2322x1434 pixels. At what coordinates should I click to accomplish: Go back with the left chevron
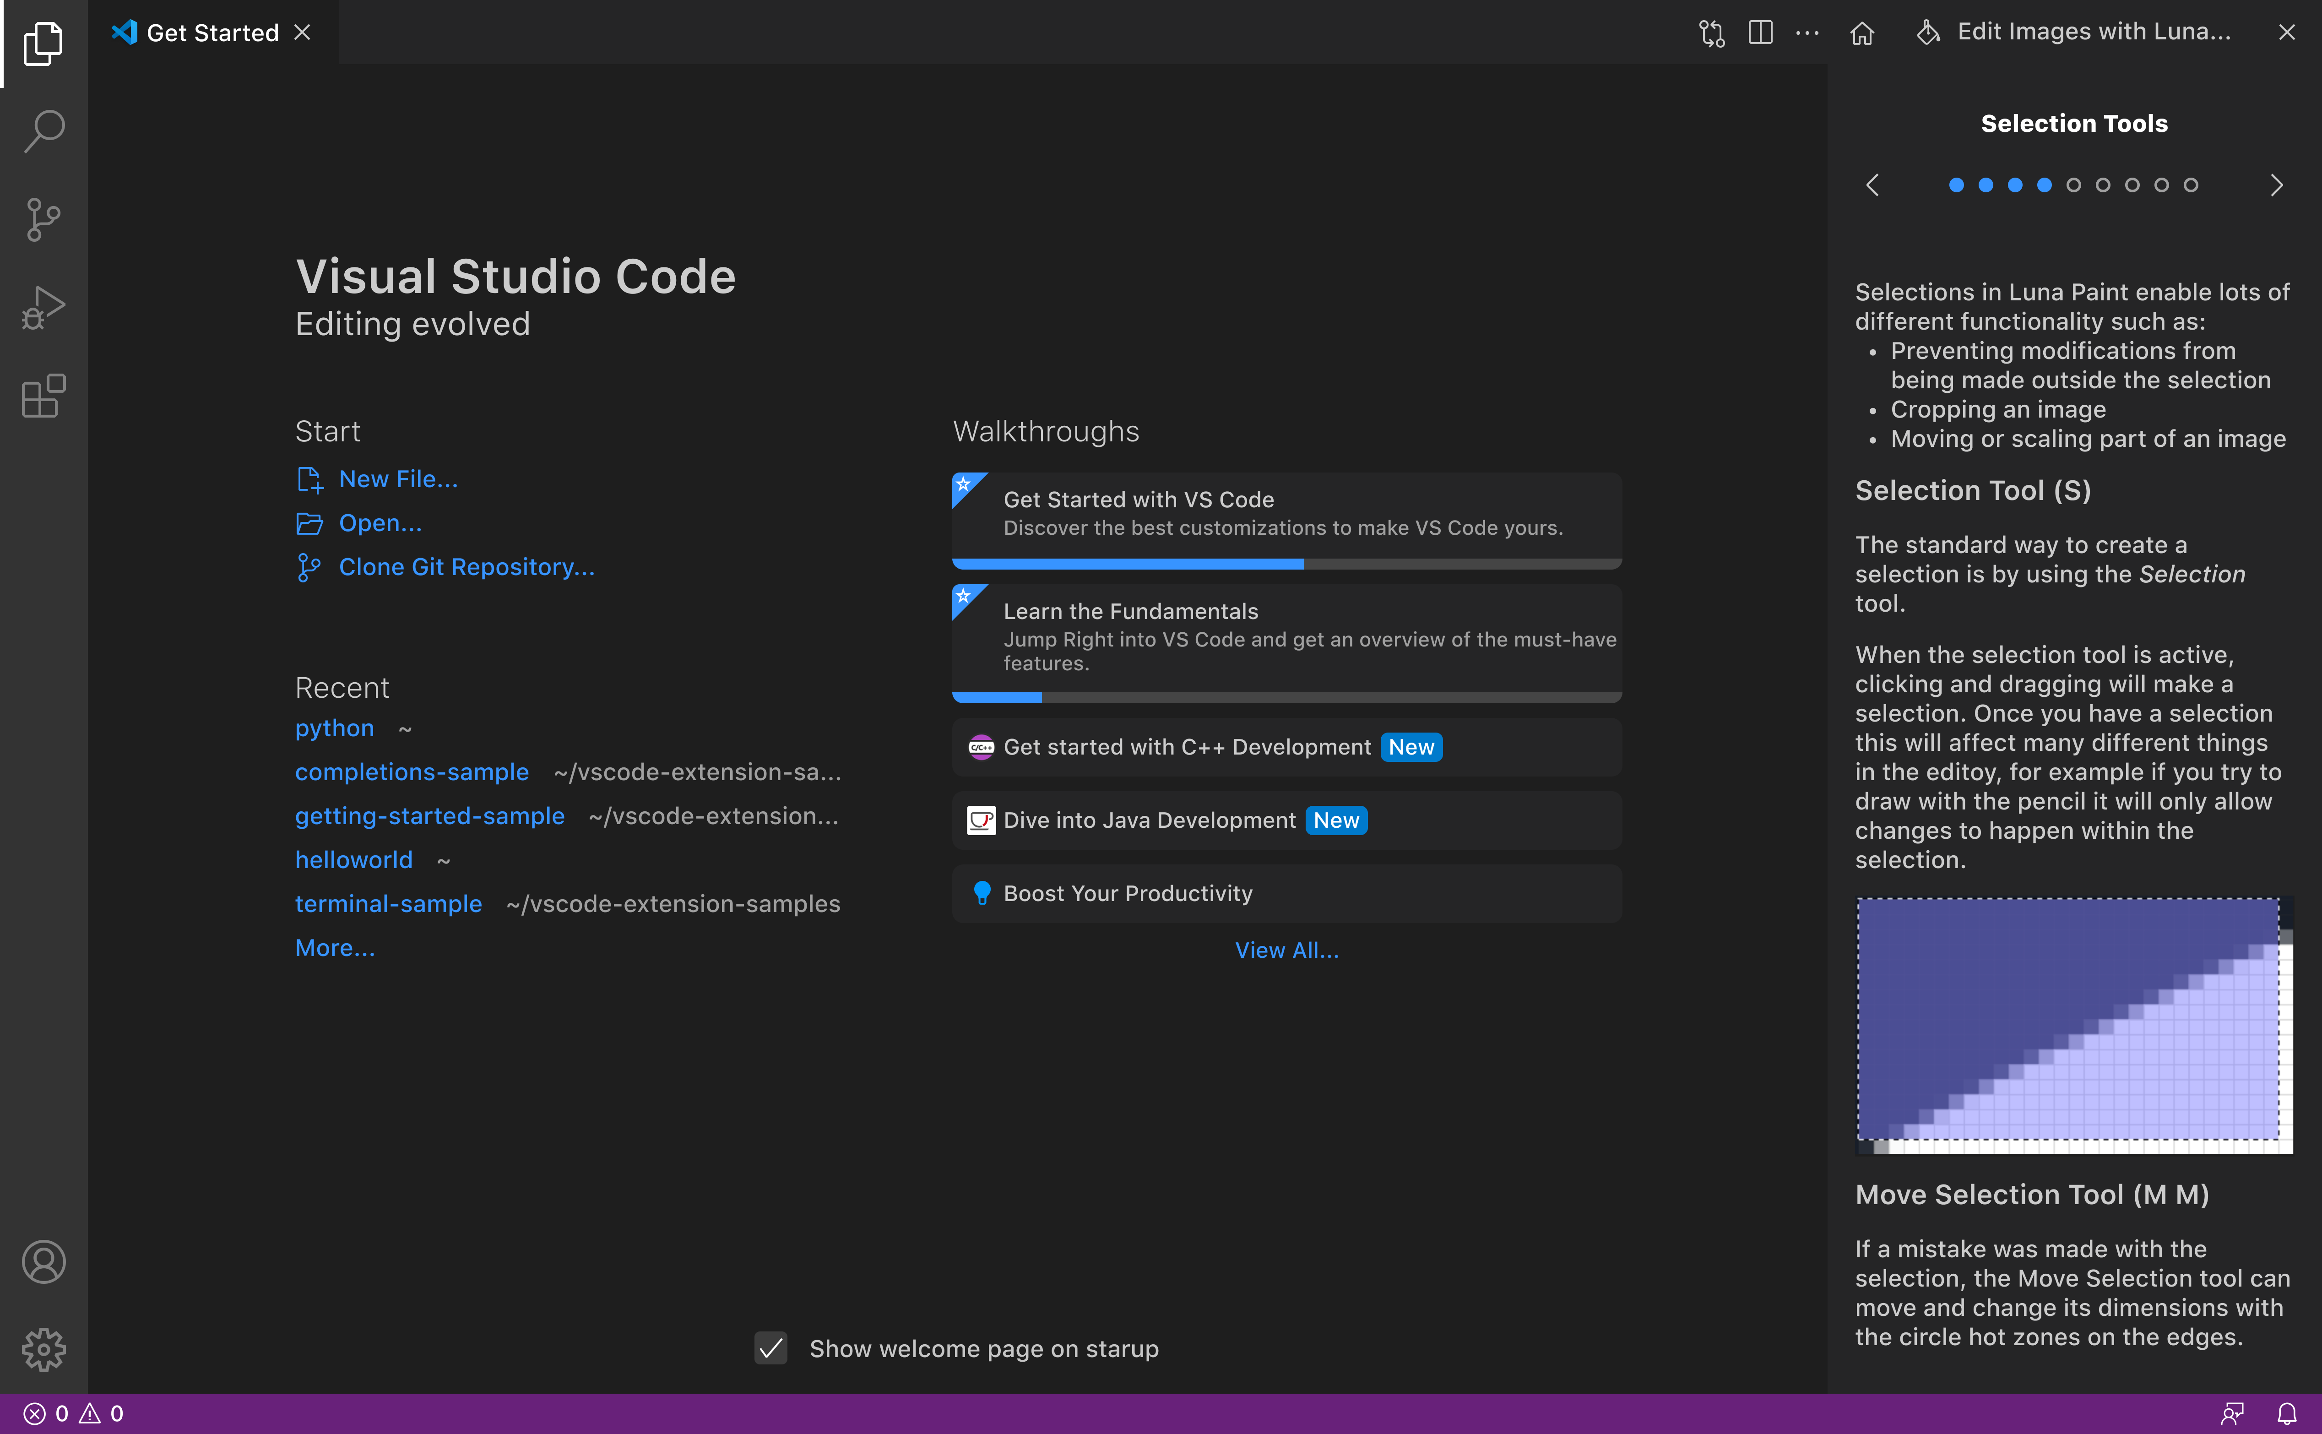click(x=1873, y=185)
